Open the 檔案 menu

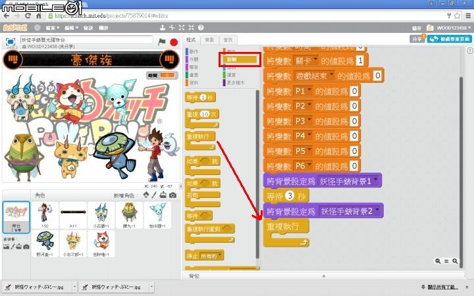[x=53, y=28]
